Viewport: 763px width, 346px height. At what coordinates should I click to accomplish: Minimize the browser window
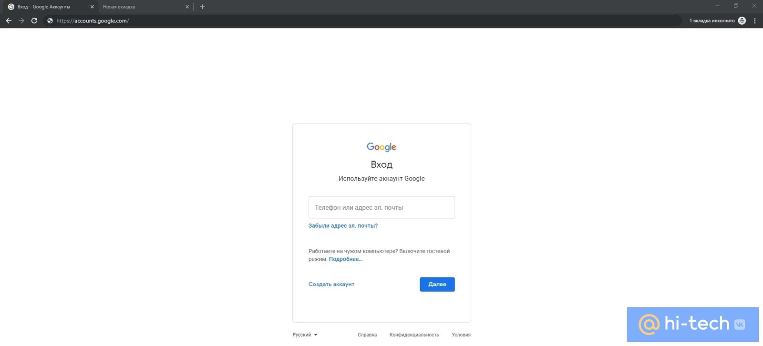717,6
